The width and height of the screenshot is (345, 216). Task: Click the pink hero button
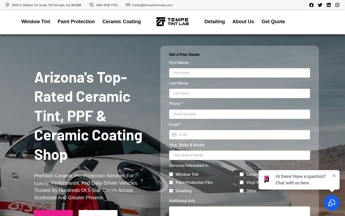tap(53, 213)
